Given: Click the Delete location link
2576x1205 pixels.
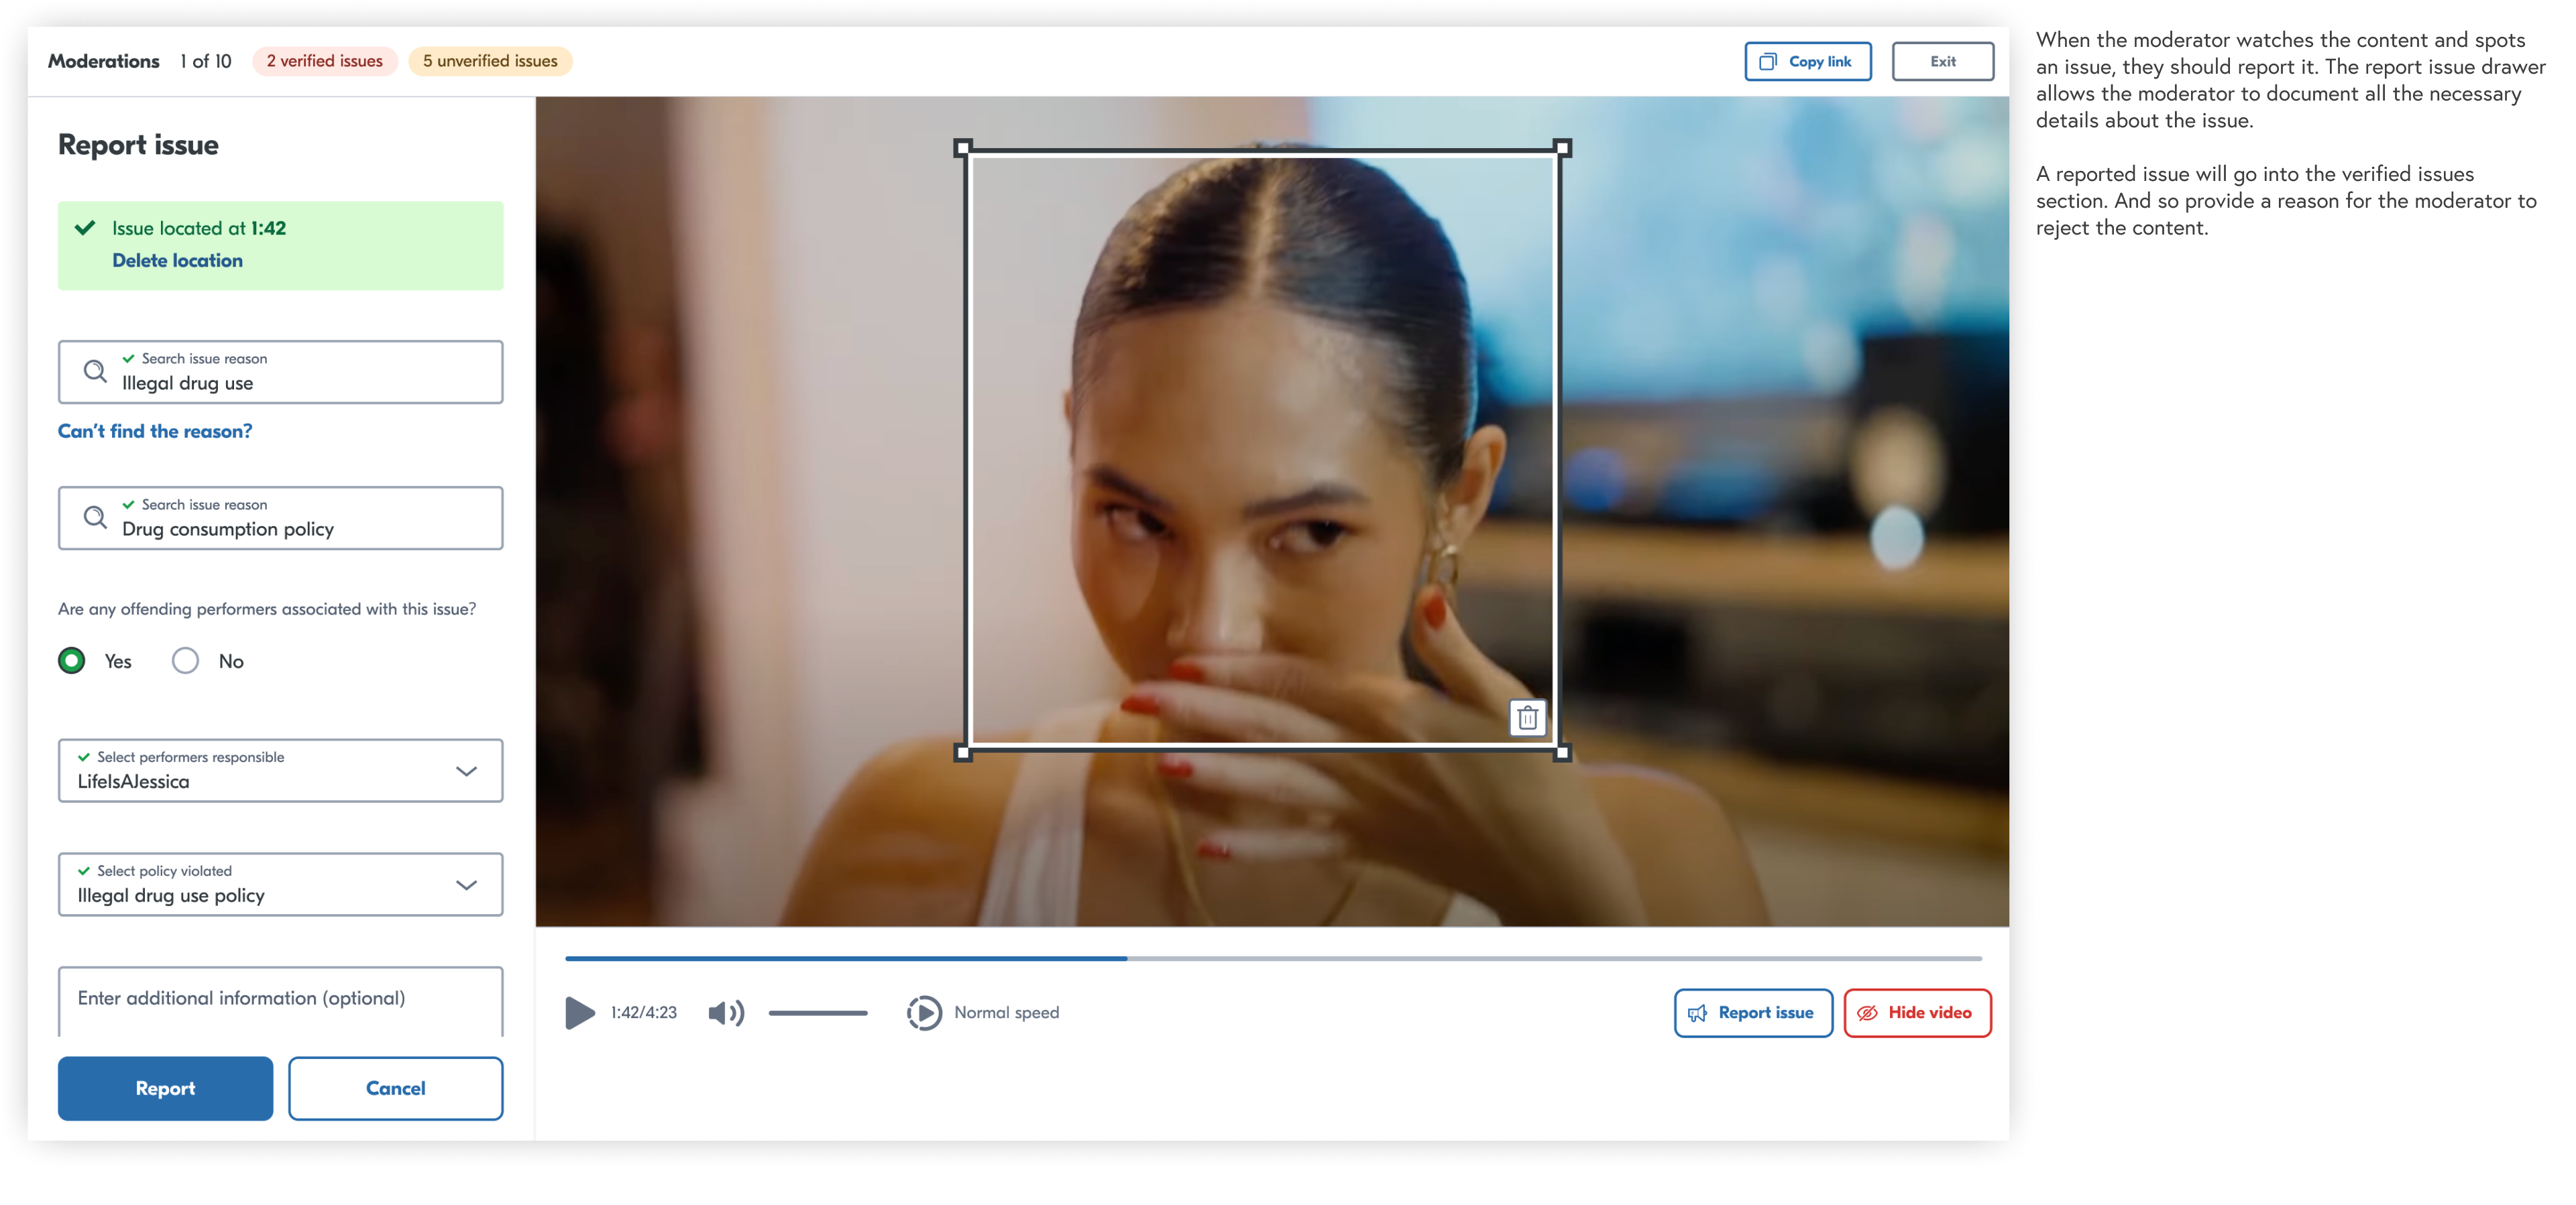Looking at the screenshot, I should tap(177, 261).
